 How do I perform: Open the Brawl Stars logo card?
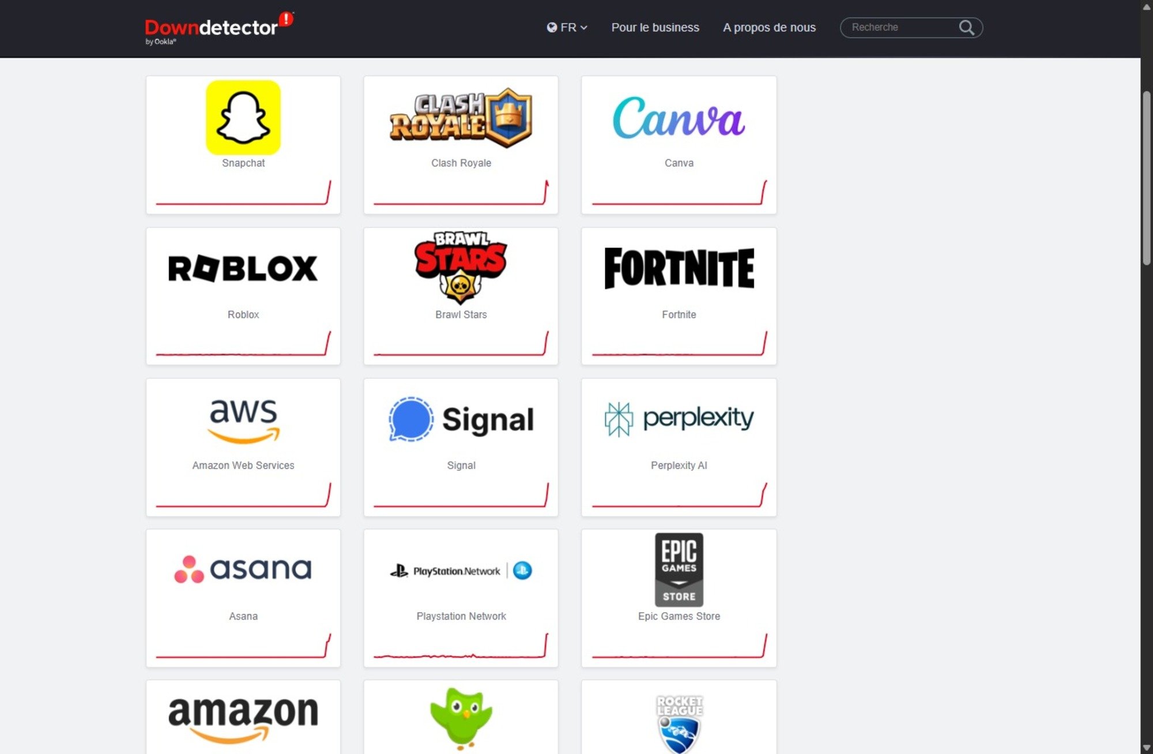point(461,268)
